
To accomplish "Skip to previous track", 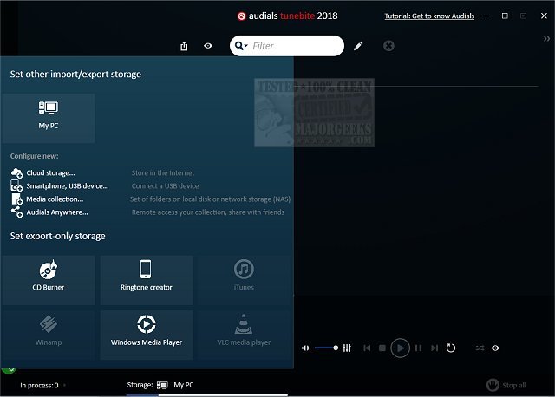I will 367,348.
